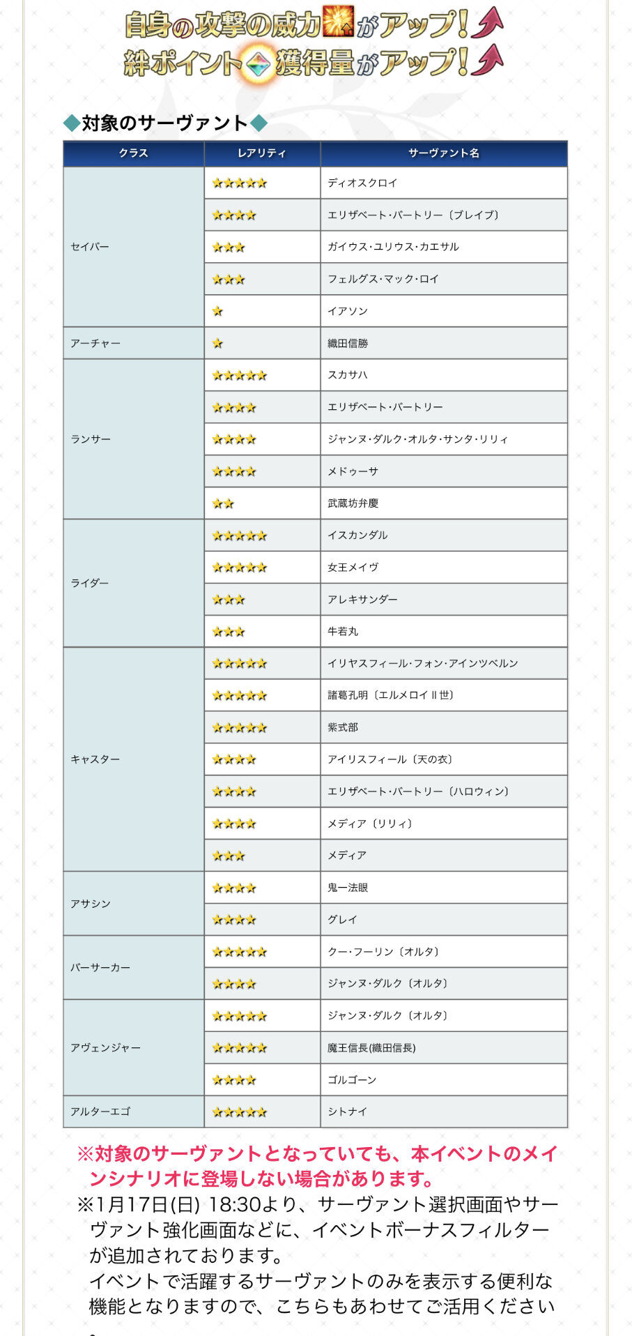Click the 対象のサーヴァント section heading
Image resolution: width=632 pixels, height=1336 pixels.
[165, 123]
